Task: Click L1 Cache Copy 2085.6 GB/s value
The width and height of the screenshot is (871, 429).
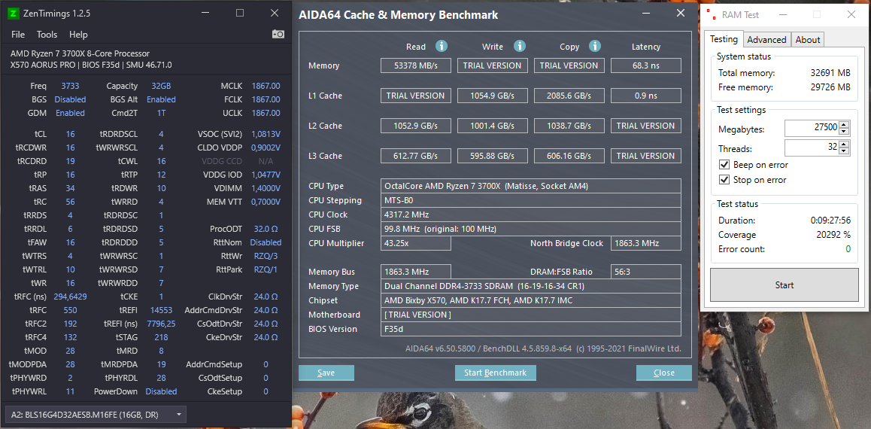Action: coord(569,96)
